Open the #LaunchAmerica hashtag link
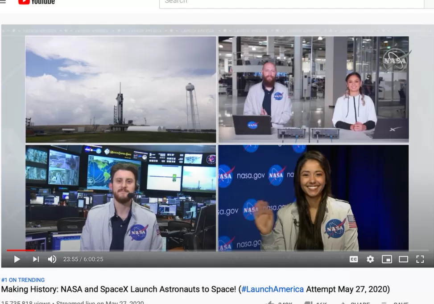 (273, 289)
